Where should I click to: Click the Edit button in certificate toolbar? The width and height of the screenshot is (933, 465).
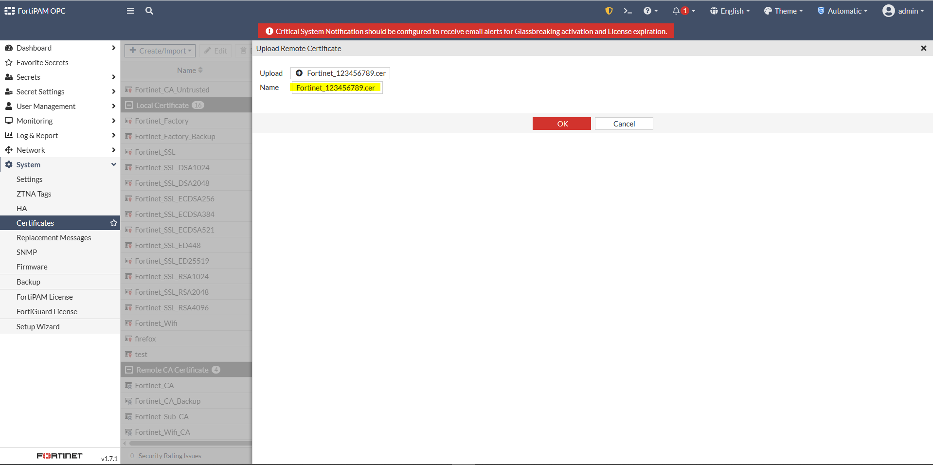tap(215, 51)
